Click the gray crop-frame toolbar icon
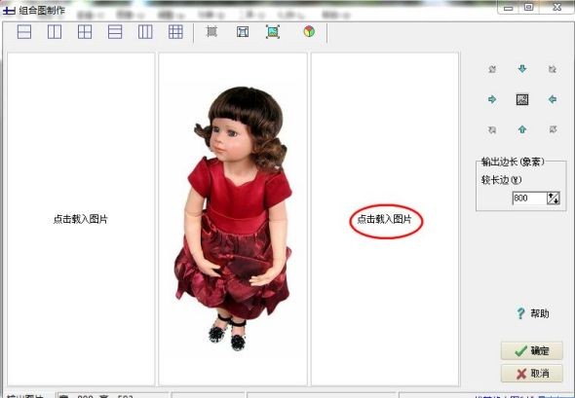 click(211, 32)
